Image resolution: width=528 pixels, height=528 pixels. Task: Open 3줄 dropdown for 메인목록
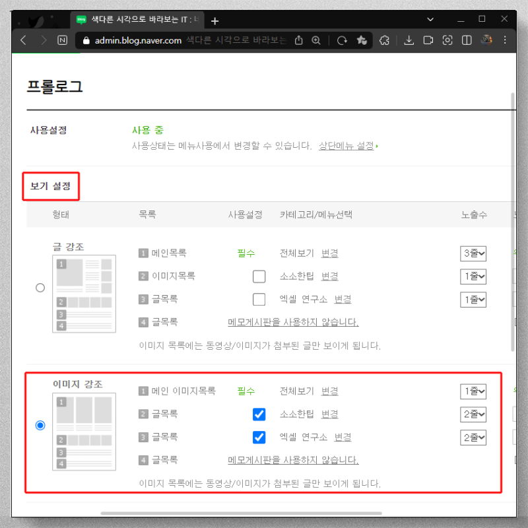(473, 253)
